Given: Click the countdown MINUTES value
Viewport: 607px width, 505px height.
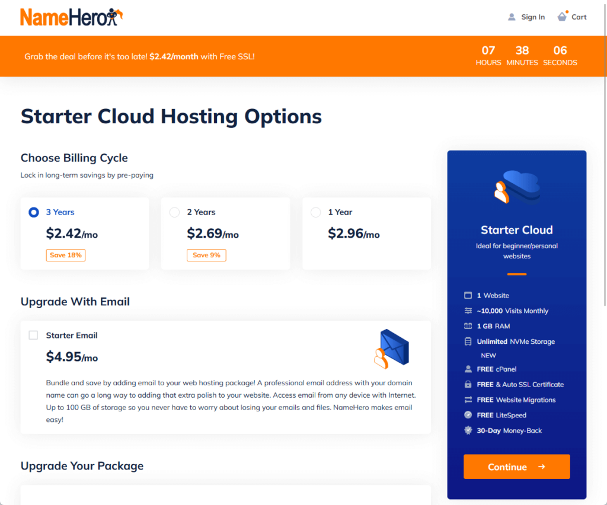Looking at the screenshot, I should [x=522, y=50].
